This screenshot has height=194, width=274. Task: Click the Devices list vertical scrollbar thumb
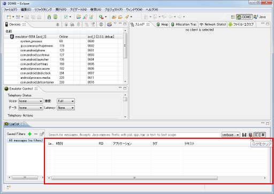[125, 46]
